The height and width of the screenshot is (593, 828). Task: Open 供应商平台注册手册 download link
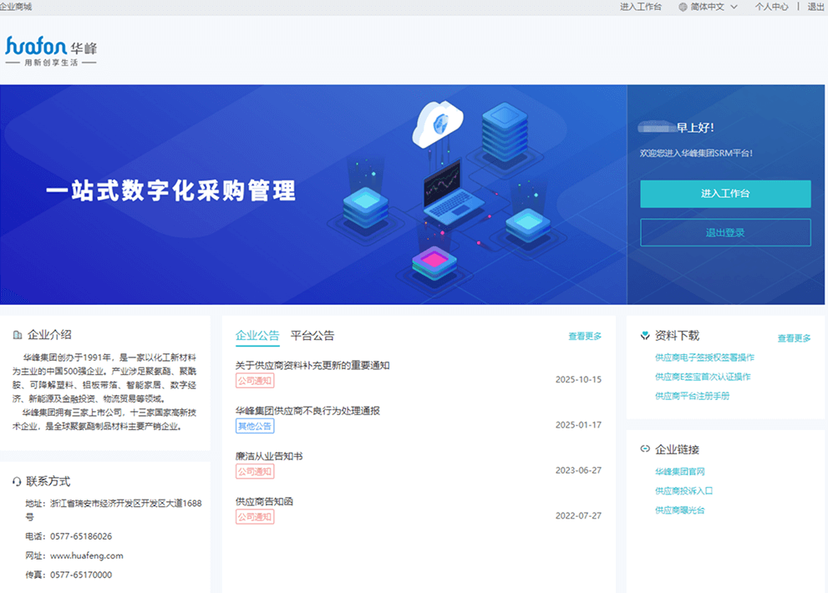[692, 396]
